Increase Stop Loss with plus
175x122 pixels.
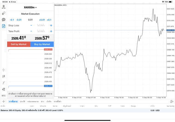[51, 25]
